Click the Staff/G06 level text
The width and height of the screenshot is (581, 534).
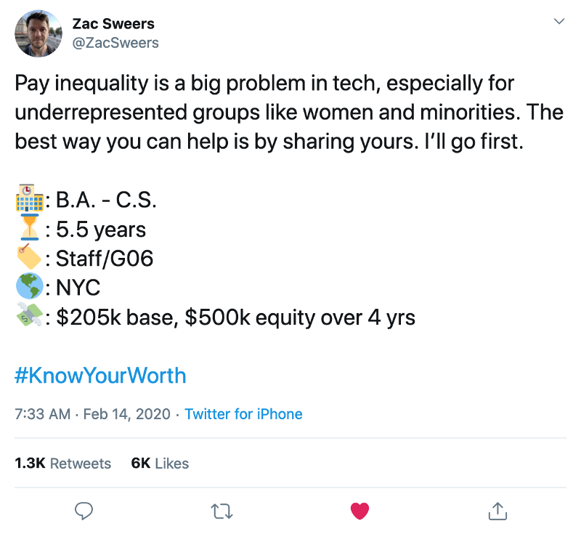tap(105, 259)
